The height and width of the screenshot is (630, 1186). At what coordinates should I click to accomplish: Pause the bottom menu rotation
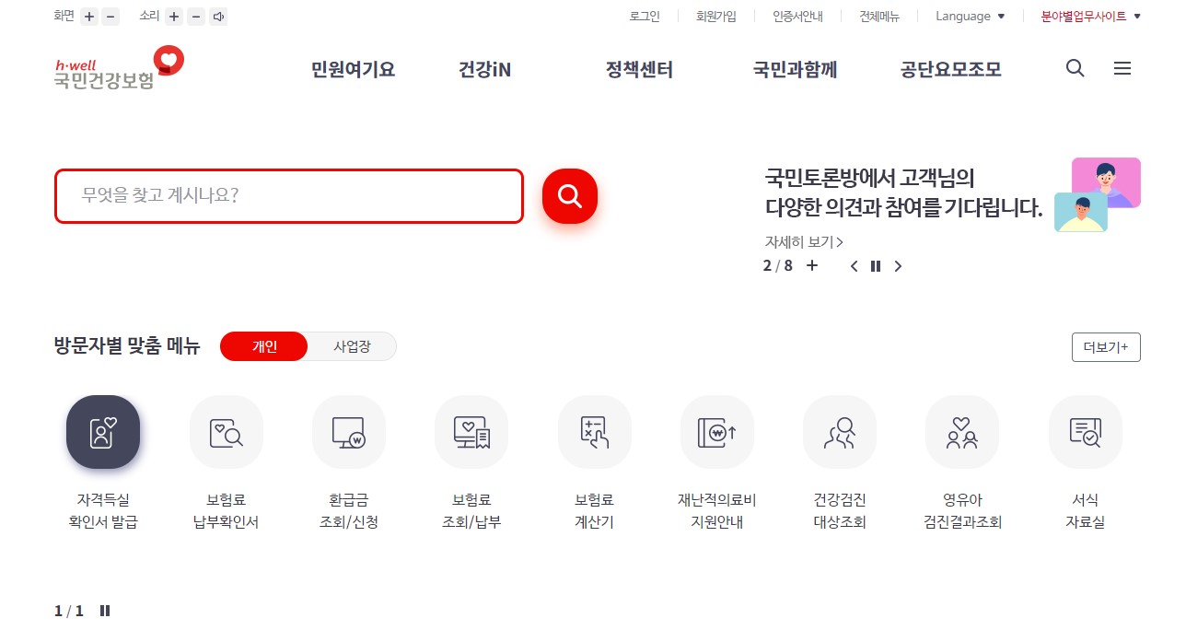click(x=105, y=610)
